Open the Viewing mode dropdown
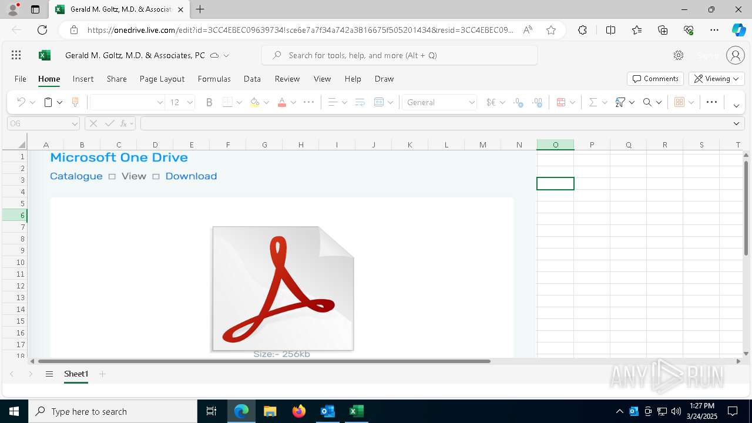 point(716,79)
